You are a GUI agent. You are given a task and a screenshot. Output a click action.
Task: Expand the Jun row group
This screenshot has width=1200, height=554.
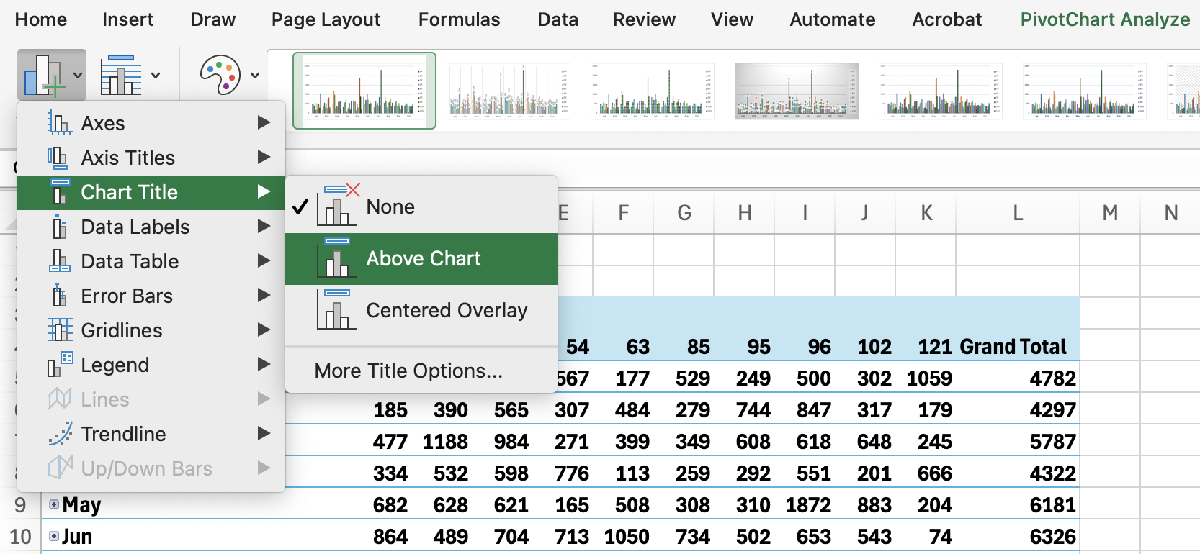point(53,536)
